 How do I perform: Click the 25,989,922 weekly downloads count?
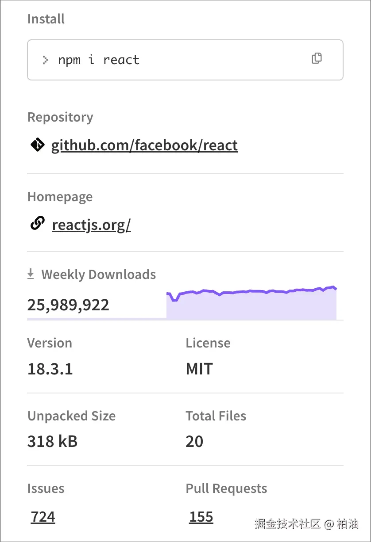tap(68, 305)
